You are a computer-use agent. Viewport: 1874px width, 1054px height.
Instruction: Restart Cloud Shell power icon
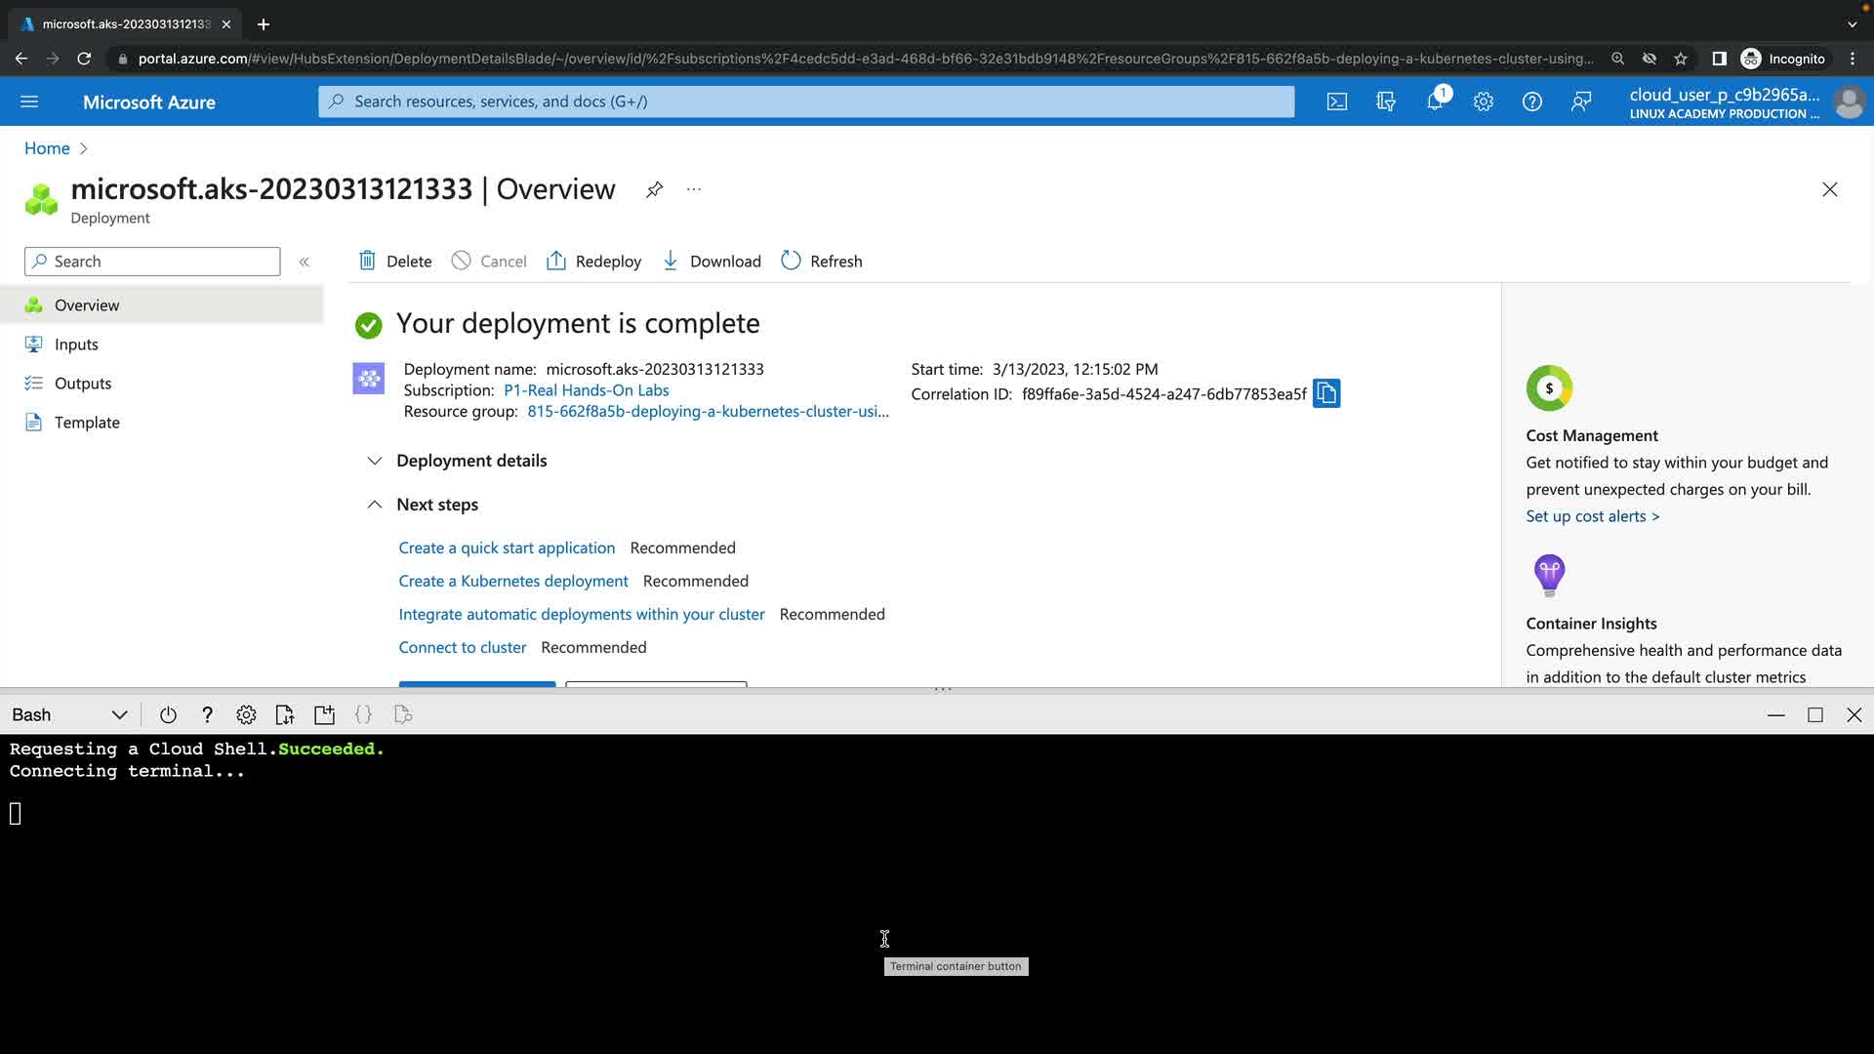[168, 715]
